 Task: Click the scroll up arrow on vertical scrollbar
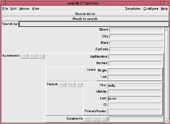166,30
